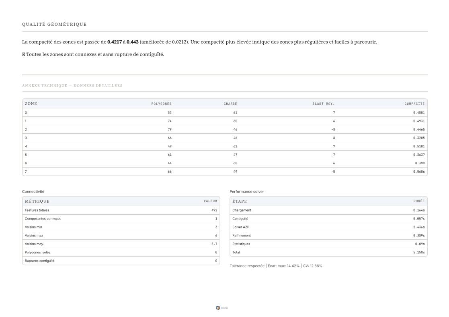449x317 pixels.
Task: Click the 'Polygones isolés' row label
Action: pyautogui.click(x=37, y=253)
